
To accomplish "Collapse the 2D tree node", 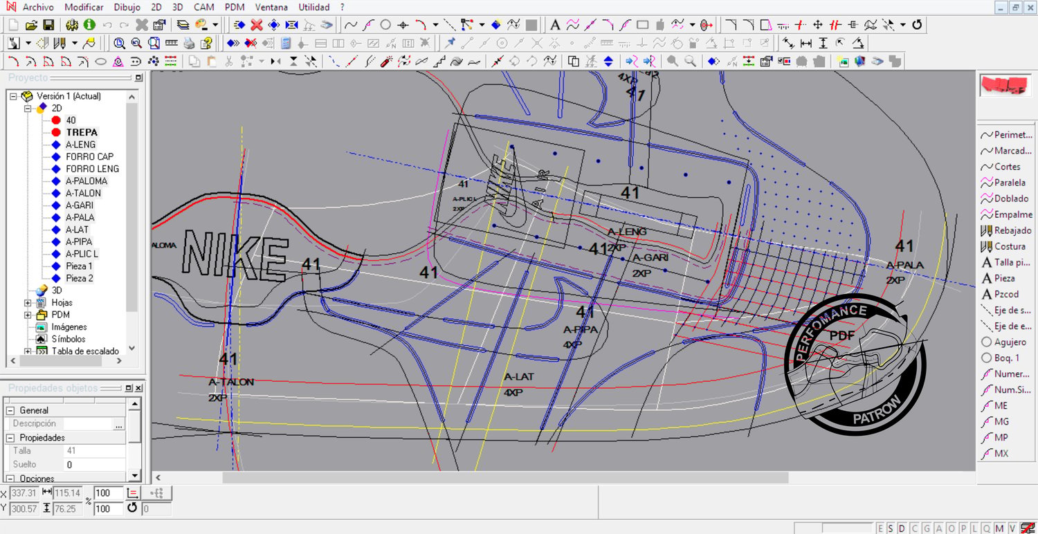I will [x=28, y=109].
